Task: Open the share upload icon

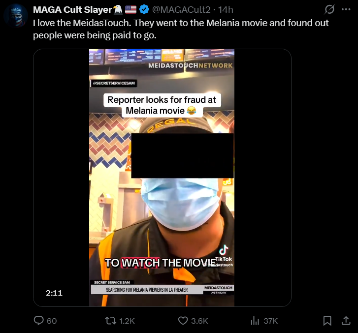Action: (346, 320)
